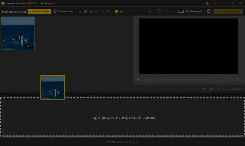Play the preview video
245x146 pixels.
pyautogui.click(x=138, y=80)
